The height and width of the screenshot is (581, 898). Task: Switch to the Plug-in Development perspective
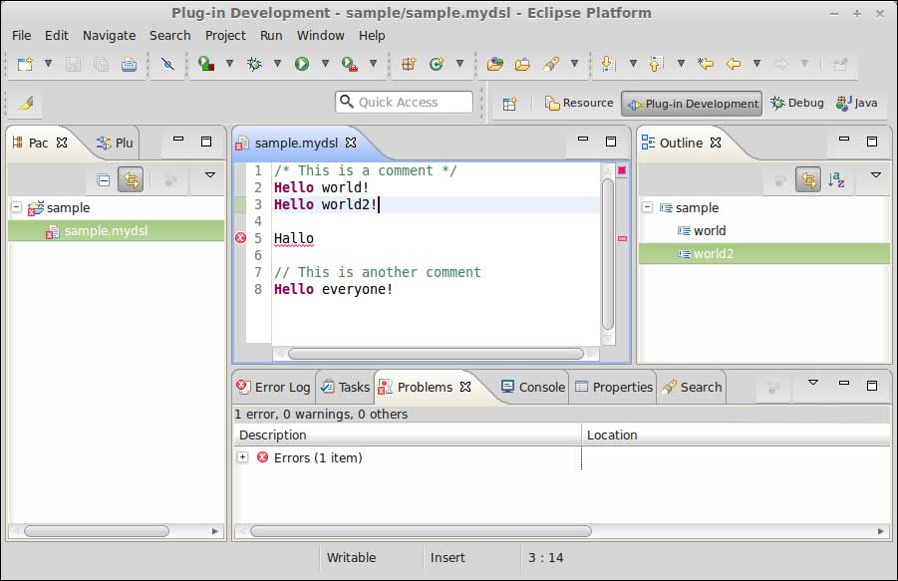tap(691, 103)
